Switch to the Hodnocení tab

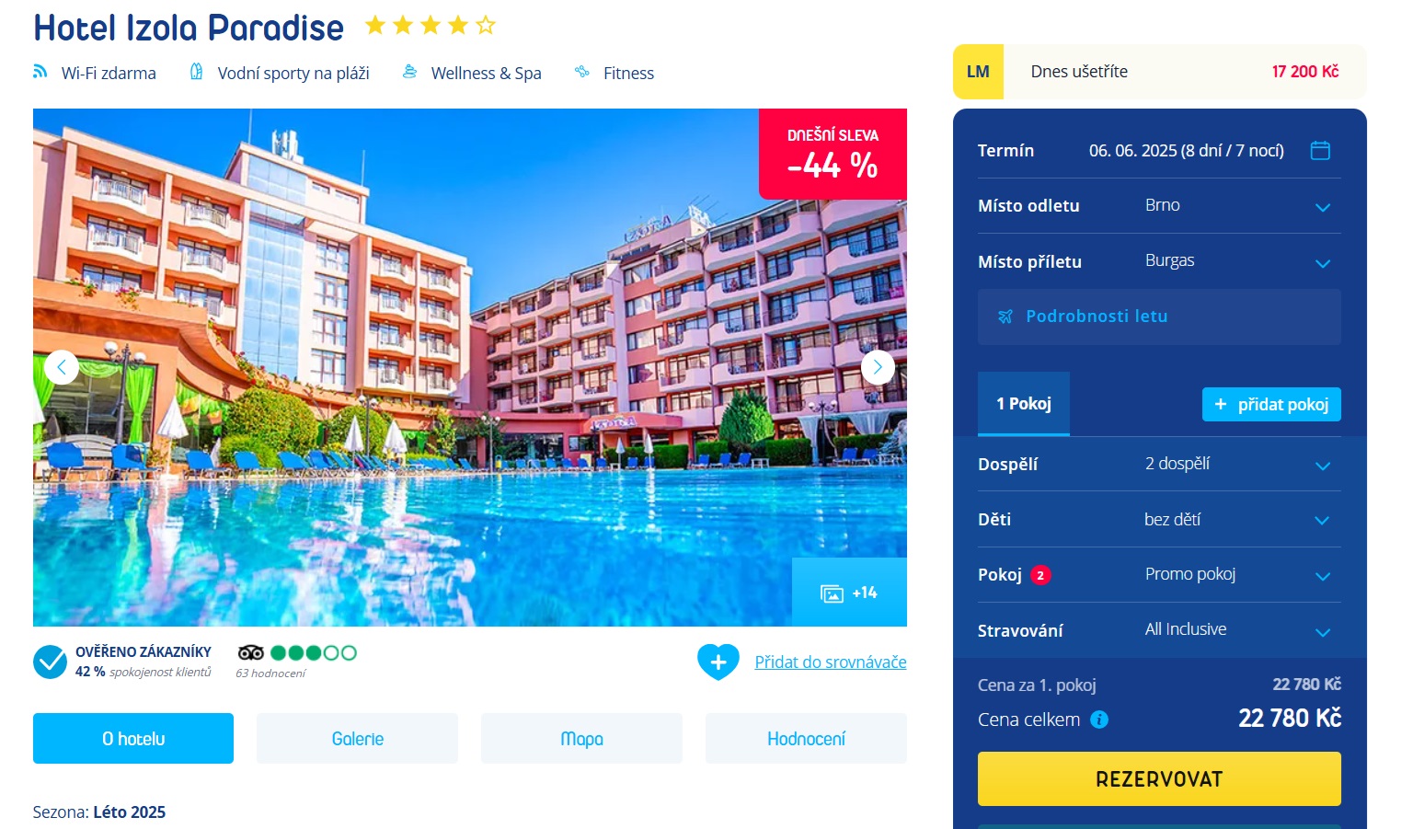point(806,738)
